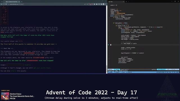Open the browser three-dot menu
This screenshot has height=101, width=180.
(106, 4)
